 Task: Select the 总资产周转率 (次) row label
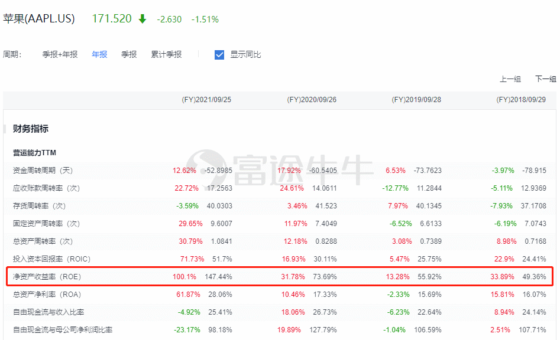(43, 241)
